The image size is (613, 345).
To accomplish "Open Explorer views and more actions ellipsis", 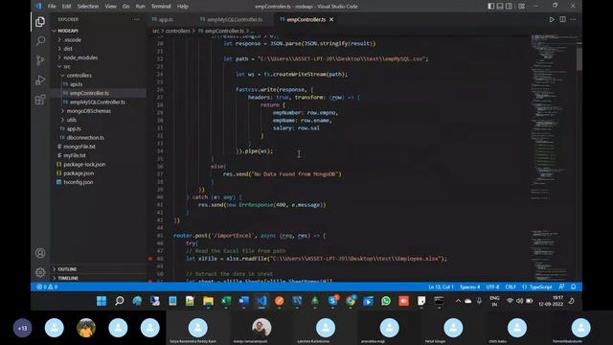I will [x=136, y=19].
